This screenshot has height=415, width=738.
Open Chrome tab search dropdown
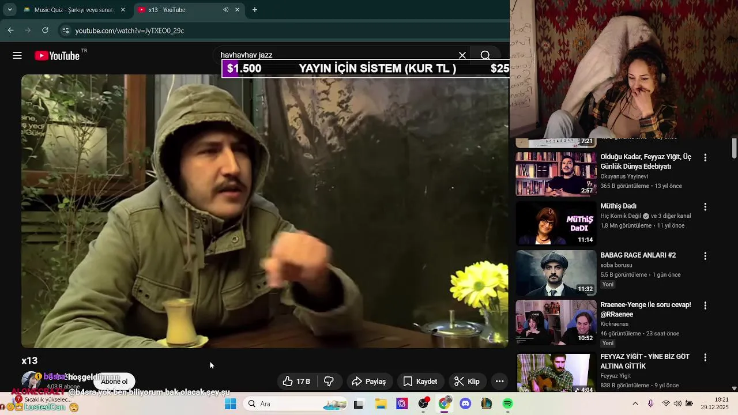(x=10, y=10)
